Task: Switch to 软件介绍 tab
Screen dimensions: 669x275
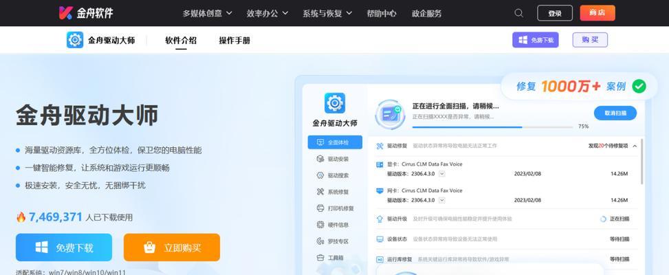Action: (x=181, y=41)
